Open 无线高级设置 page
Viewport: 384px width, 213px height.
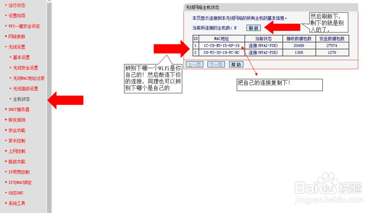click(x=25, y=88)
